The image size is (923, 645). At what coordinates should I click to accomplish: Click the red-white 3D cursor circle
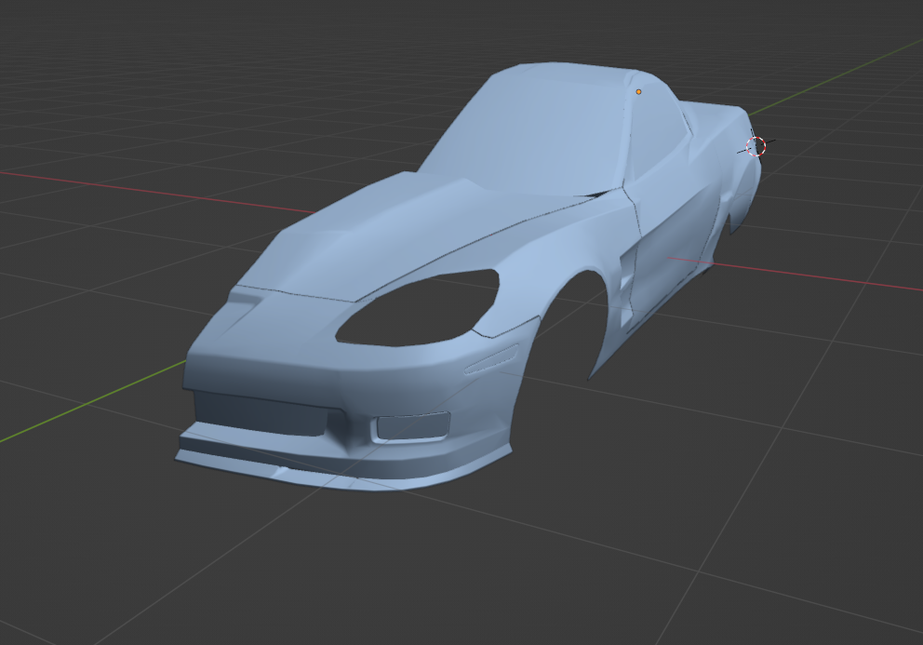pyautogui.click(x=756, y=146)
